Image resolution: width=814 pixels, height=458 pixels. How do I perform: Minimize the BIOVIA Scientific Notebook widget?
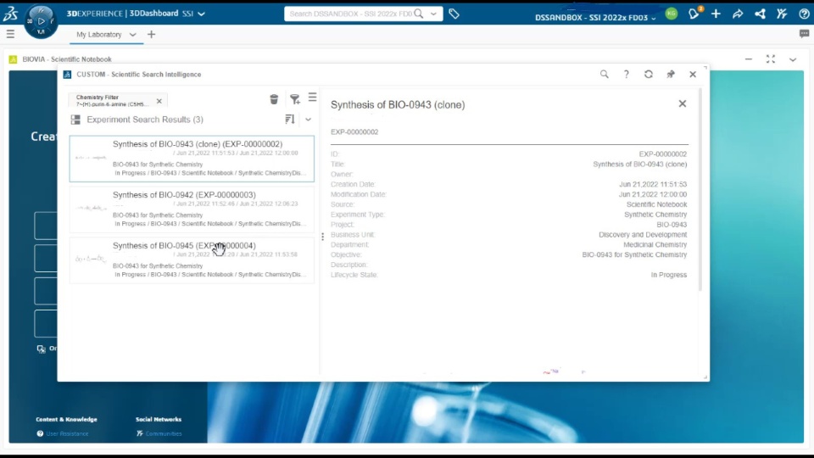749,59
